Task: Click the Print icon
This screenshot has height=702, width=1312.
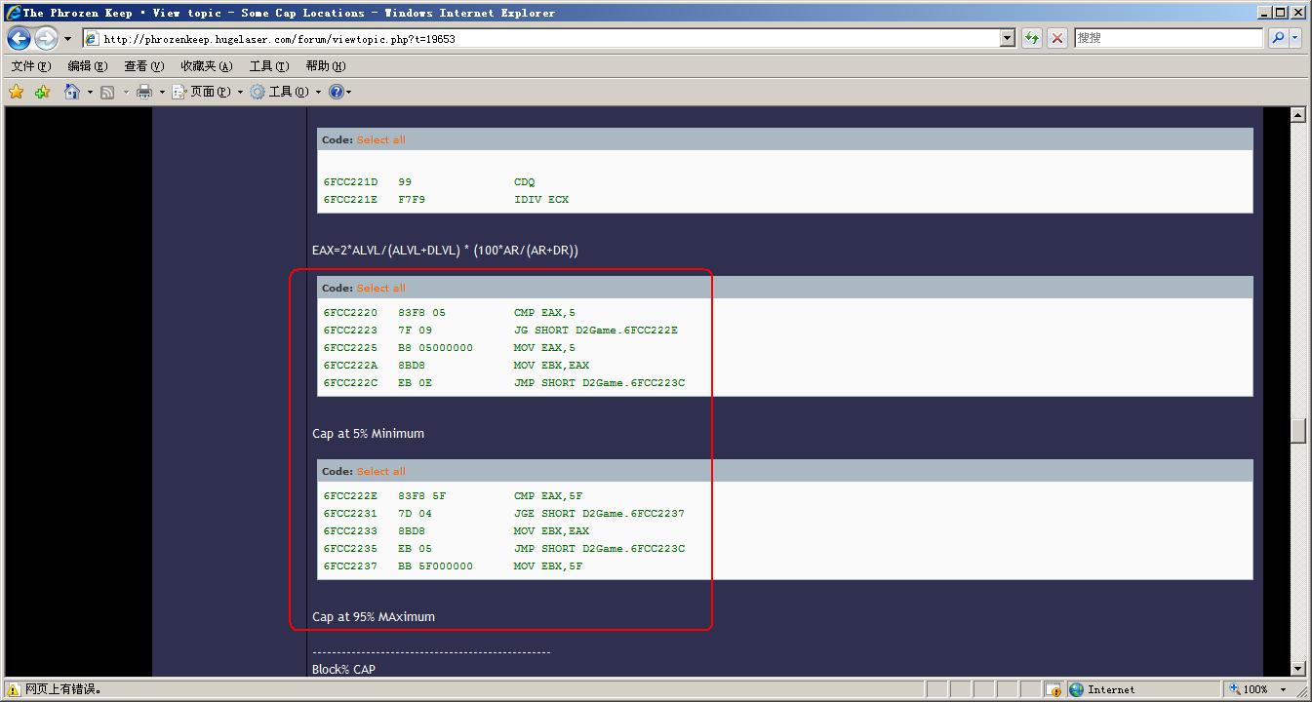Action: (x=144, y=92)
